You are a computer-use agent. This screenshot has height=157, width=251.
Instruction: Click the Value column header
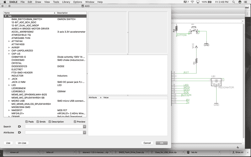135,97
